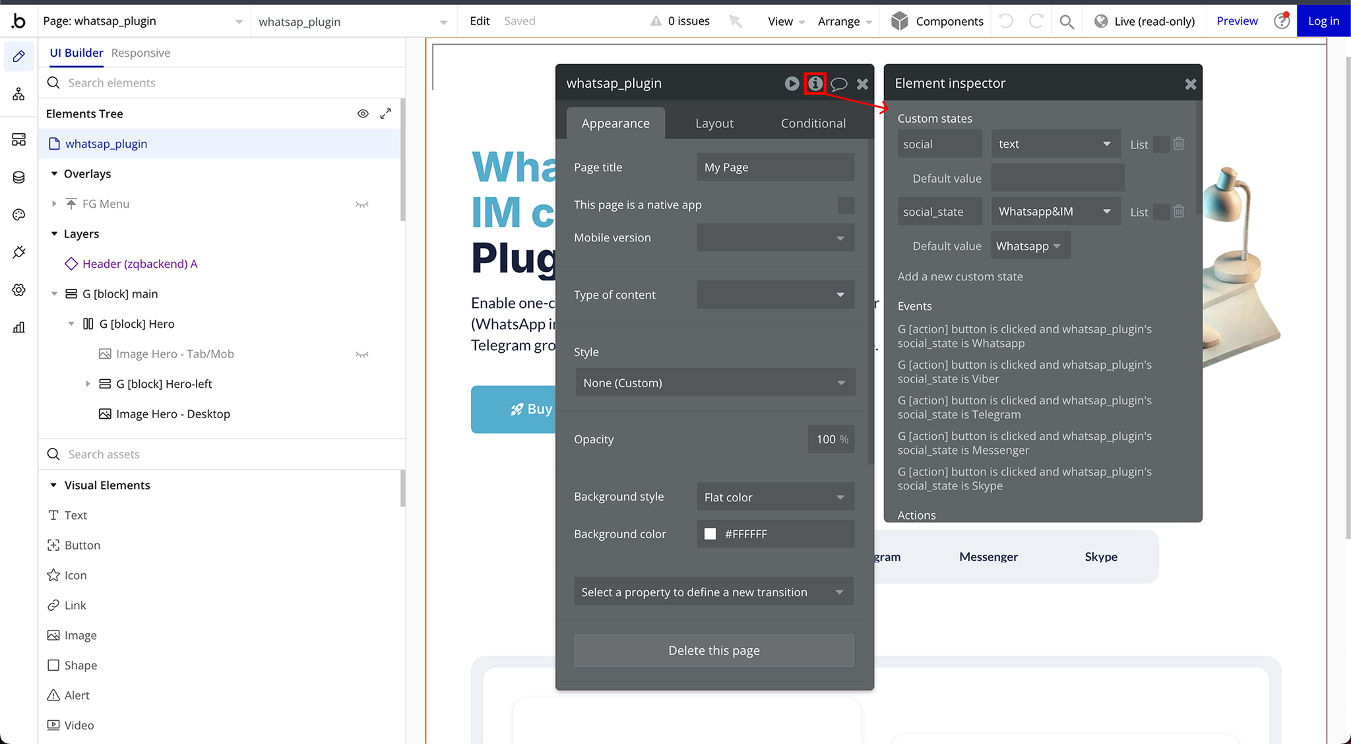Open the Workflow tab icon in sidebar
The image size is (1351, 744).
tap(18, 95)
